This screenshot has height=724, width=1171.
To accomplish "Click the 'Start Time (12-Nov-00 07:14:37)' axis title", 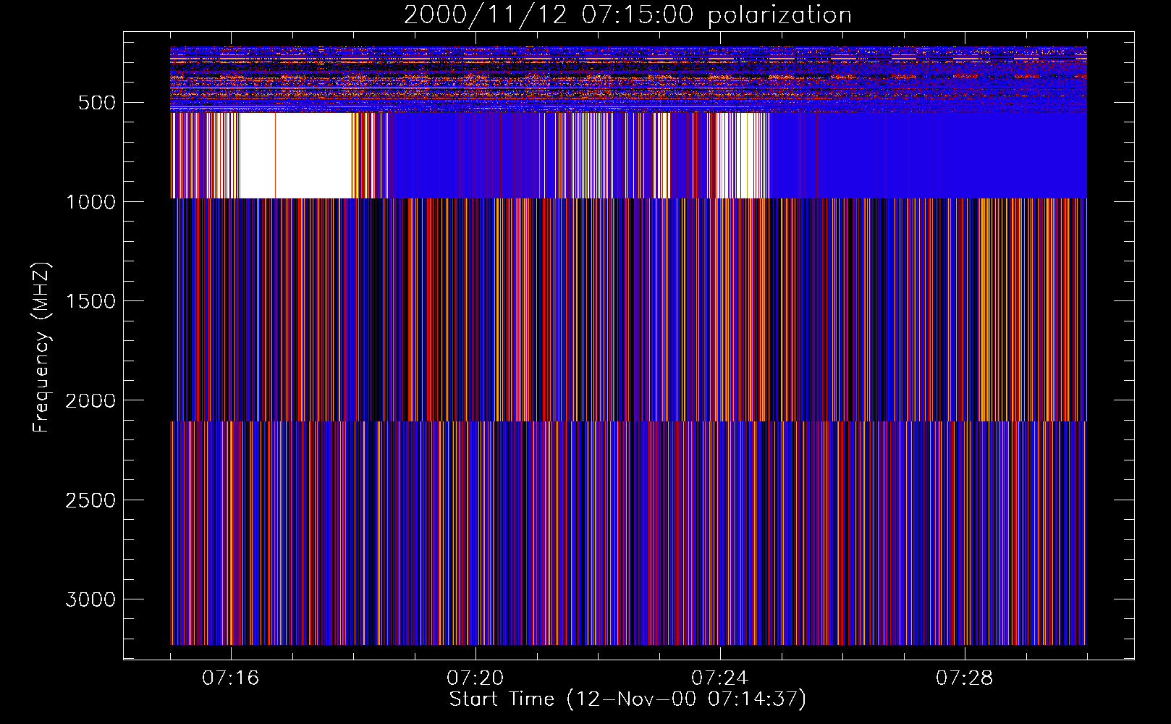I will (x=627, y=699).
